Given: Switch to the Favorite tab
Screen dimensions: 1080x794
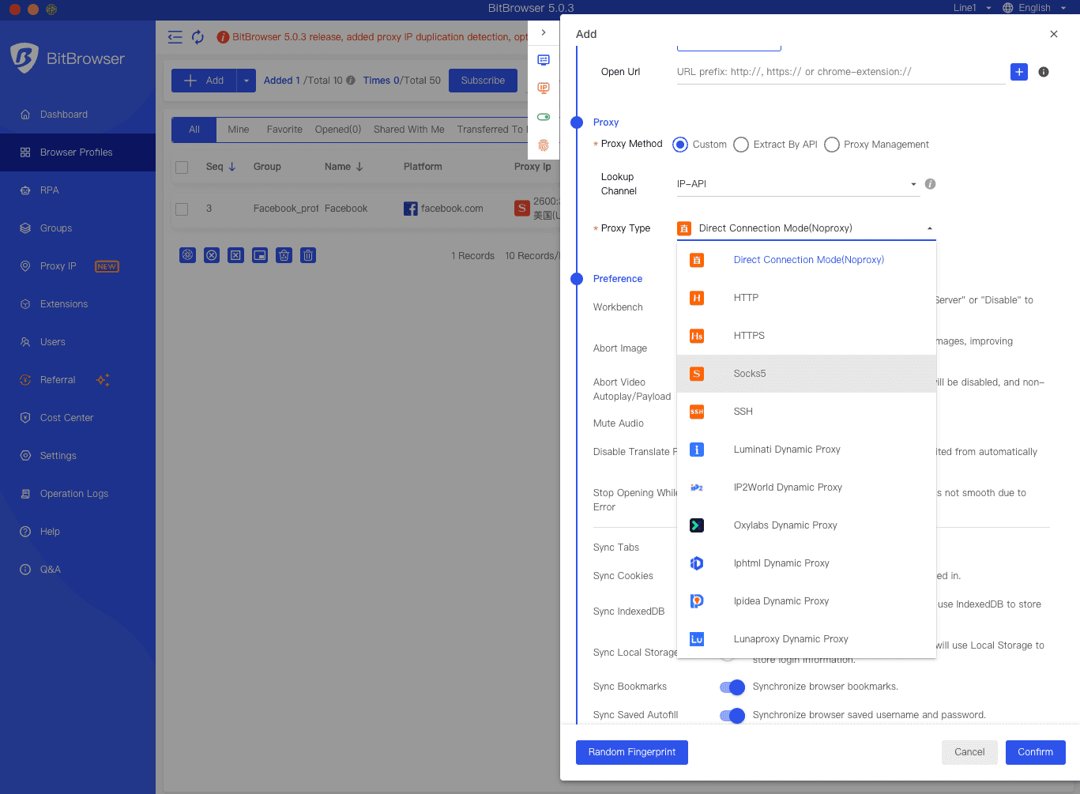Looking at the screenshot, I should [x=284, y=130].
